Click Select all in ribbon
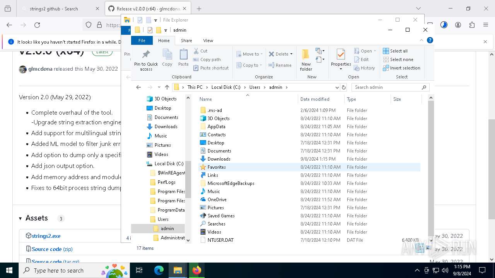This screenshot has width=495, height=278. point(395,51)
